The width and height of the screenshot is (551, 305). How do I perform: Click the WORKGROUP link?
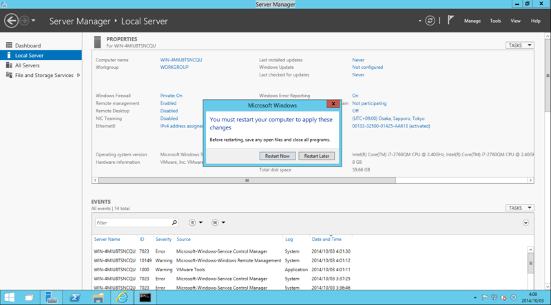coord(174,67)
